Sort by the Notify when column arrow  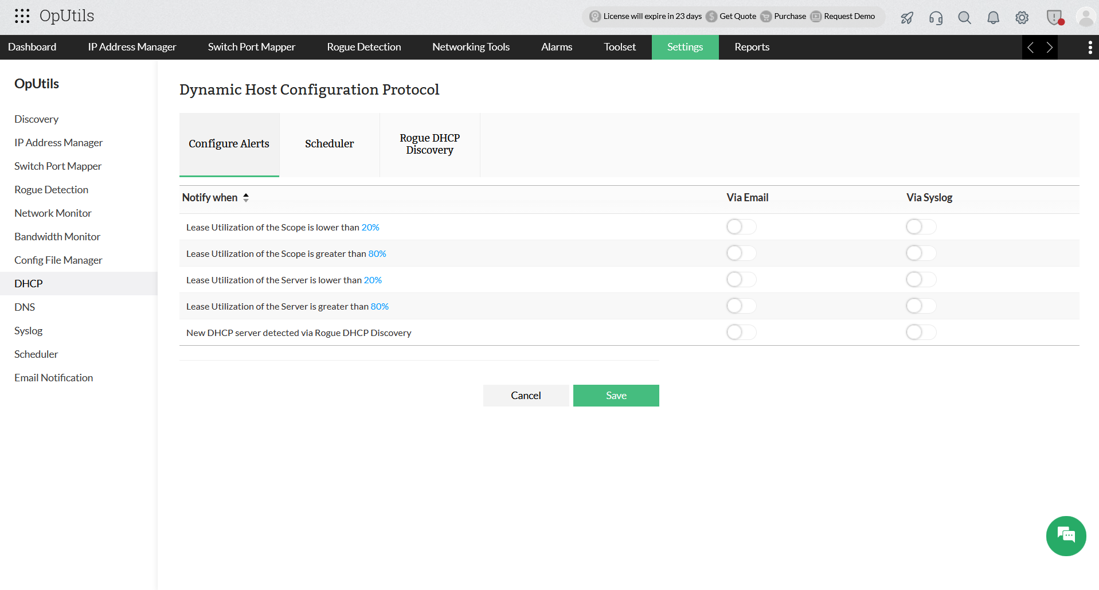point(246,198)
